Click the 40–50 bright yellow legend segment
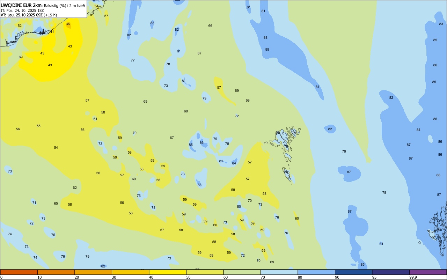Image resolution: width=447 pixels, height=280 pixels. tap(168, 272)
